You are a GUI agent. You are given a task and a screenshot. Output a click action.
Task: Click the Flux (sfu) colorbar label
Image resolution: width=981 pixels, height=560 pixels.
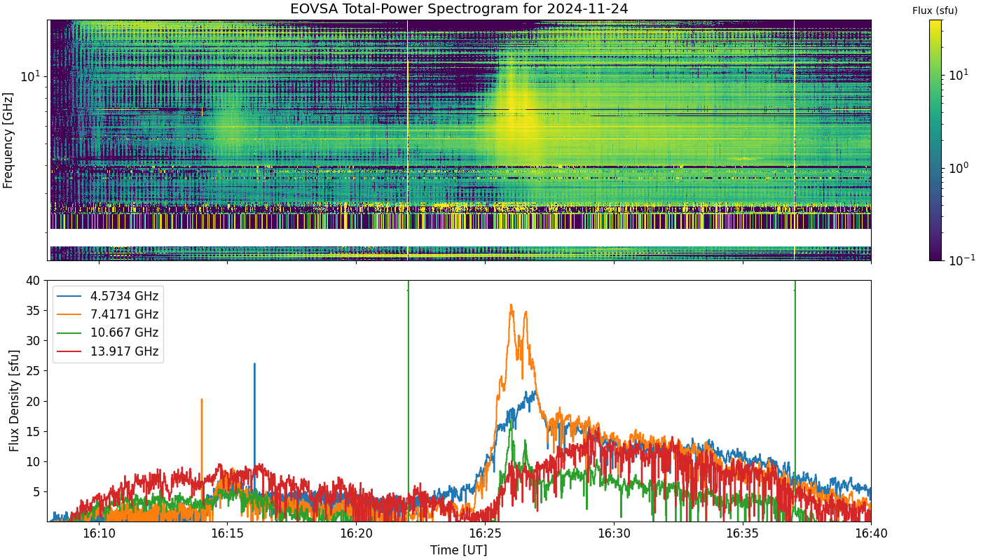click(935, 10)
